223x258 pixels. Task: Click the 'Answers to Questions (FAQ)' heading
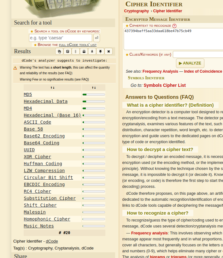[x=160, y=97]
